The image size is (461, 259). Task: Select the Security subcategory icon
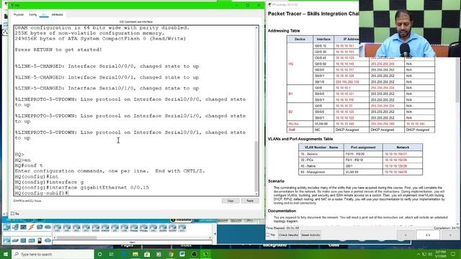(x=40, y=240)
